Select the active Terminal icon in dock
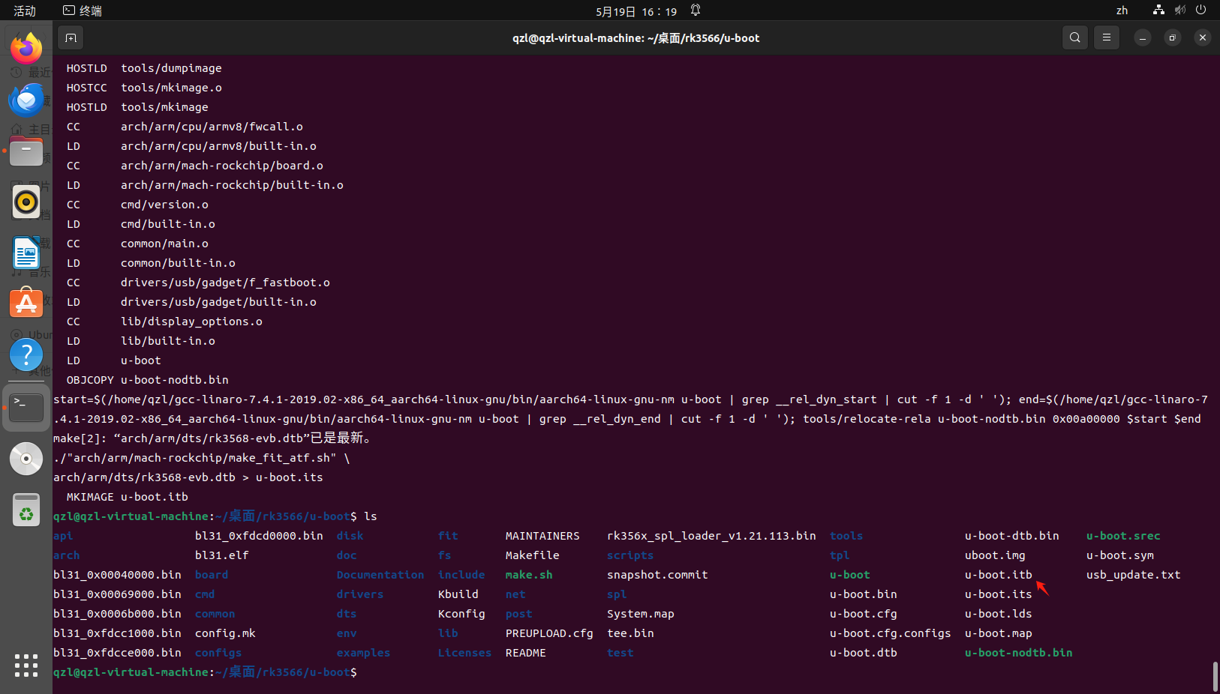The image size is (1220, 694). point(26,407)
